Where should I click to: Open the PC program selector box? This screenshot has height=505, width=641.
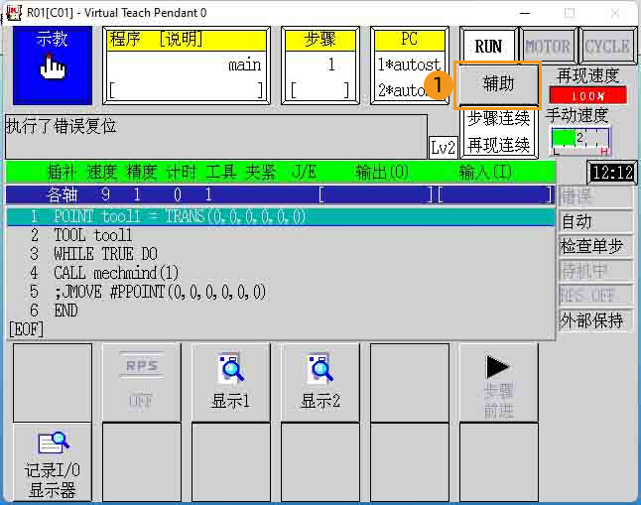410,65
